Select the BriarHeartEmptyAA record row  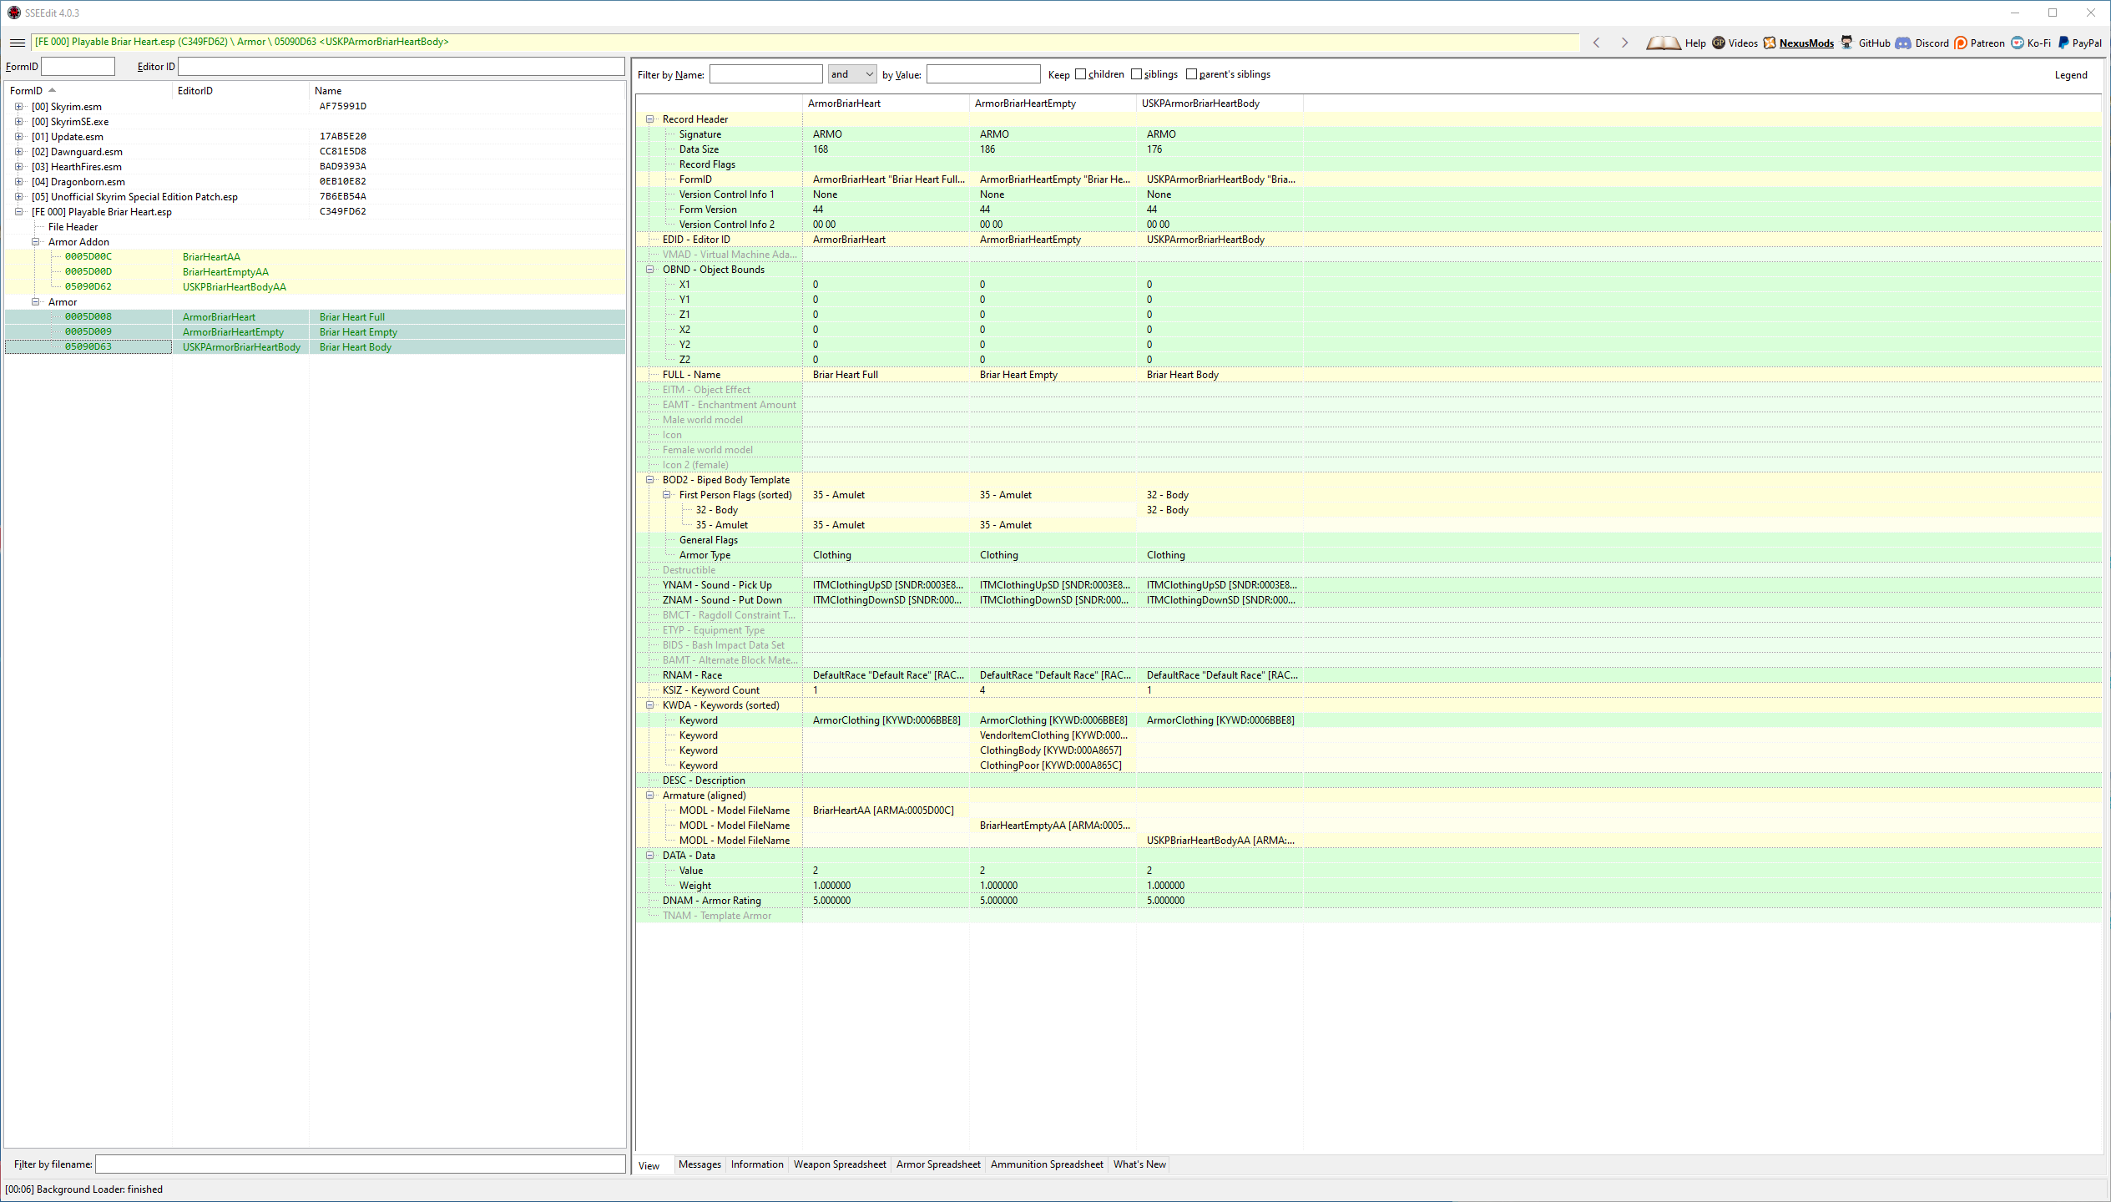coord(315,271)
